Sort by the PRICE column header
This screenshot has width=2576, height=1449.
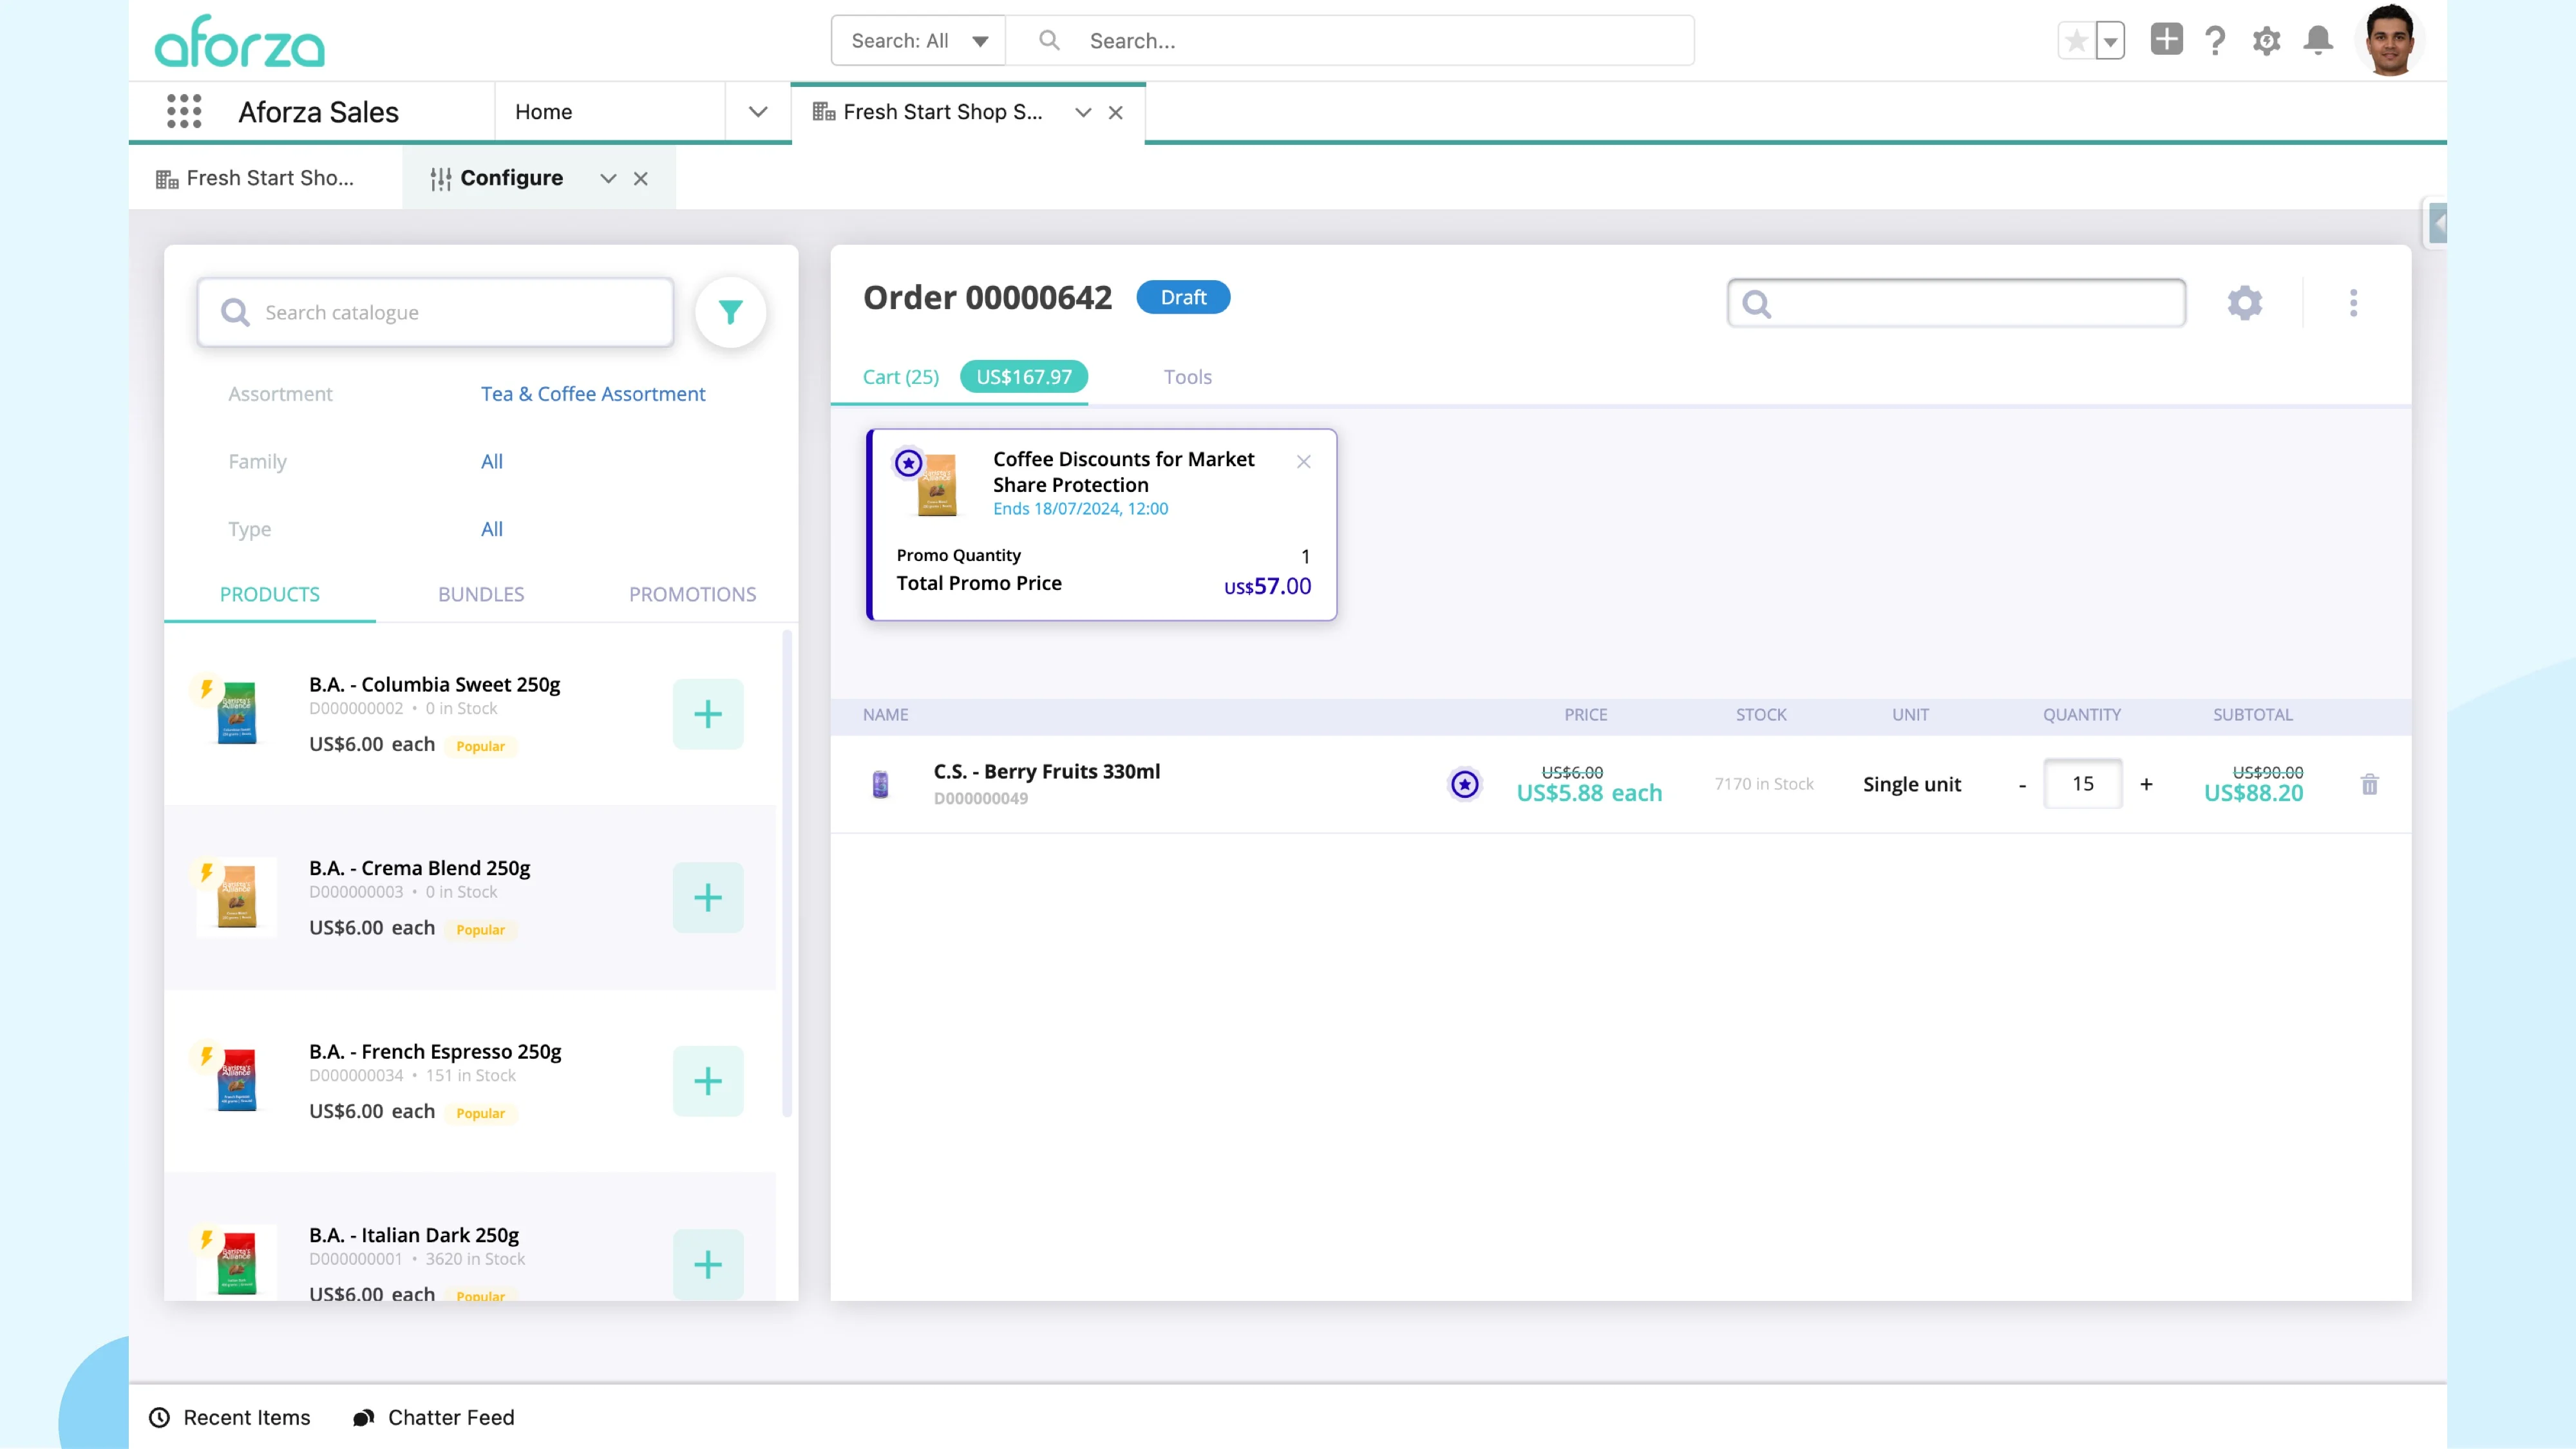[1586, 715]
